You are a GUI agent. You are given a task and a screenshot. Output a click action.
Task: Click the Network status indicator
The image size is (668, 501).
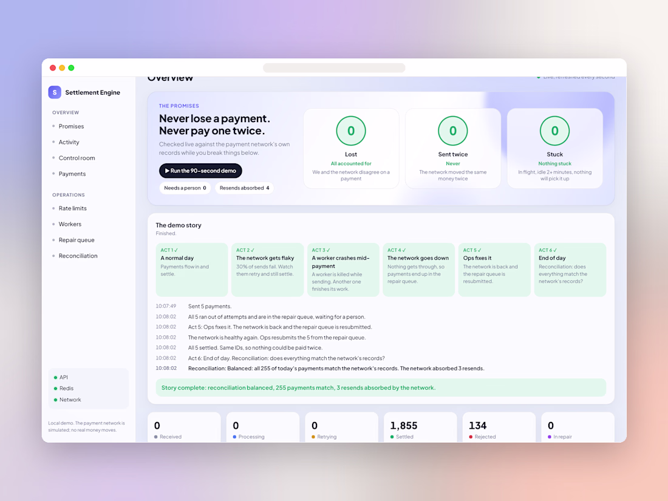(x=67, y=400)
